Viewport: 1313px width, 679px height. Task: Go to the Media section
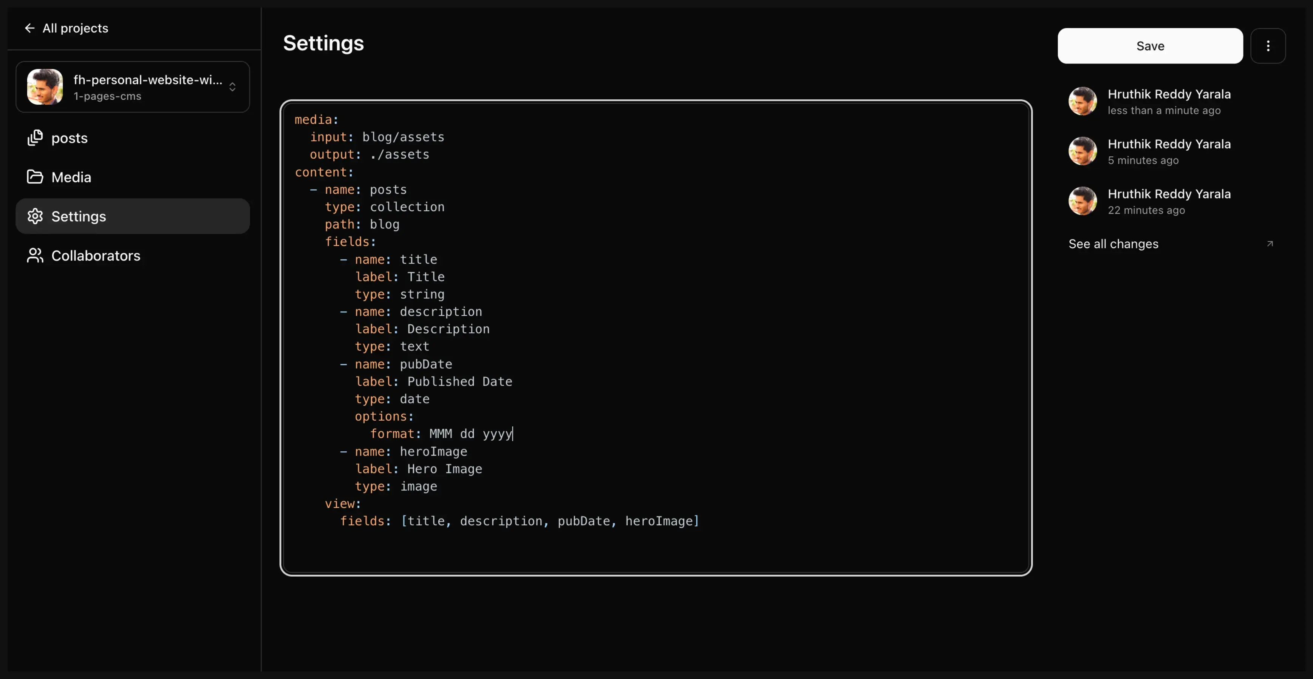(x=71, y=177)
